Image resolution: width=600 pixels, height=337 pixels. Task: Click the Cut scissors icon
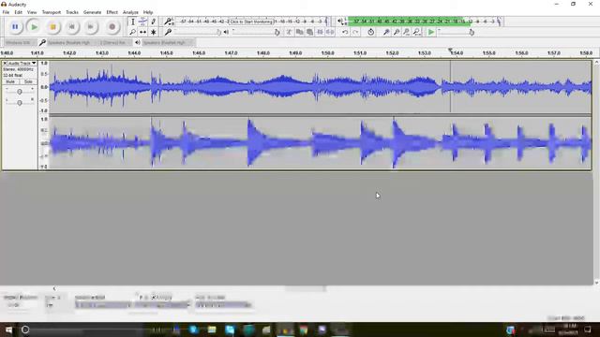click(289, 32)
